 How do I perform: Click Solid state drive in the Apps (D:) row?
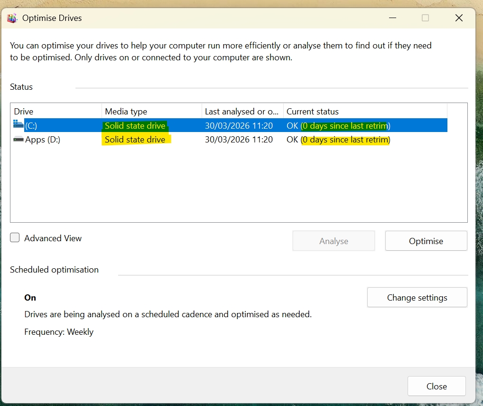(135, 140)
